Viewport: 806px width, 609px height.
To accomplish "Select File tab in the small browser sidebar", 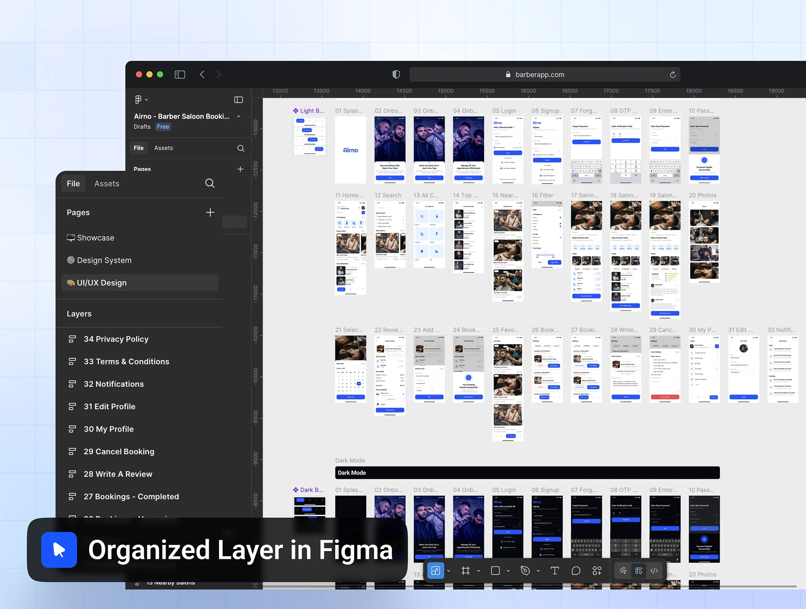I will pyautogui.click(x=138, y=148).
